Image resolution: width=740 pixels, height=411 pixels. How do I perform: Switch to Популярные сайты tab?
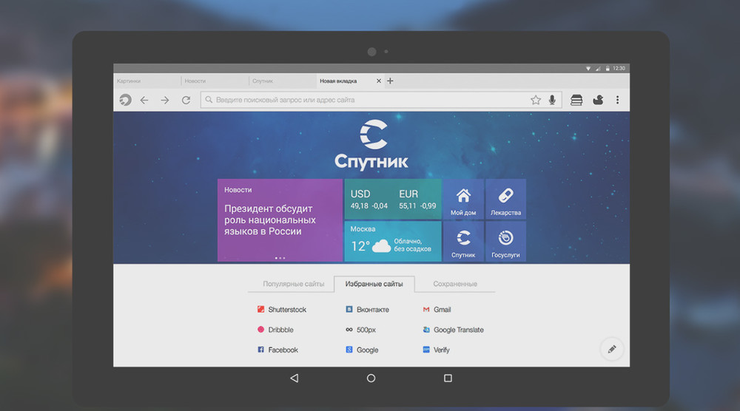pyautogui.click(x=293, y=284)
